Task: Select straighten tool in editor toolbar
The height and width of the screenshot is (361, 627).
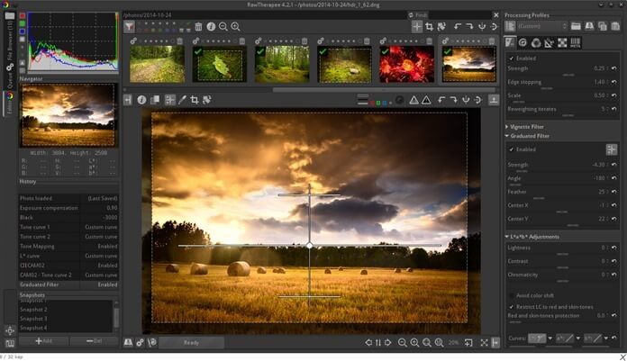Action: (206, 100)
